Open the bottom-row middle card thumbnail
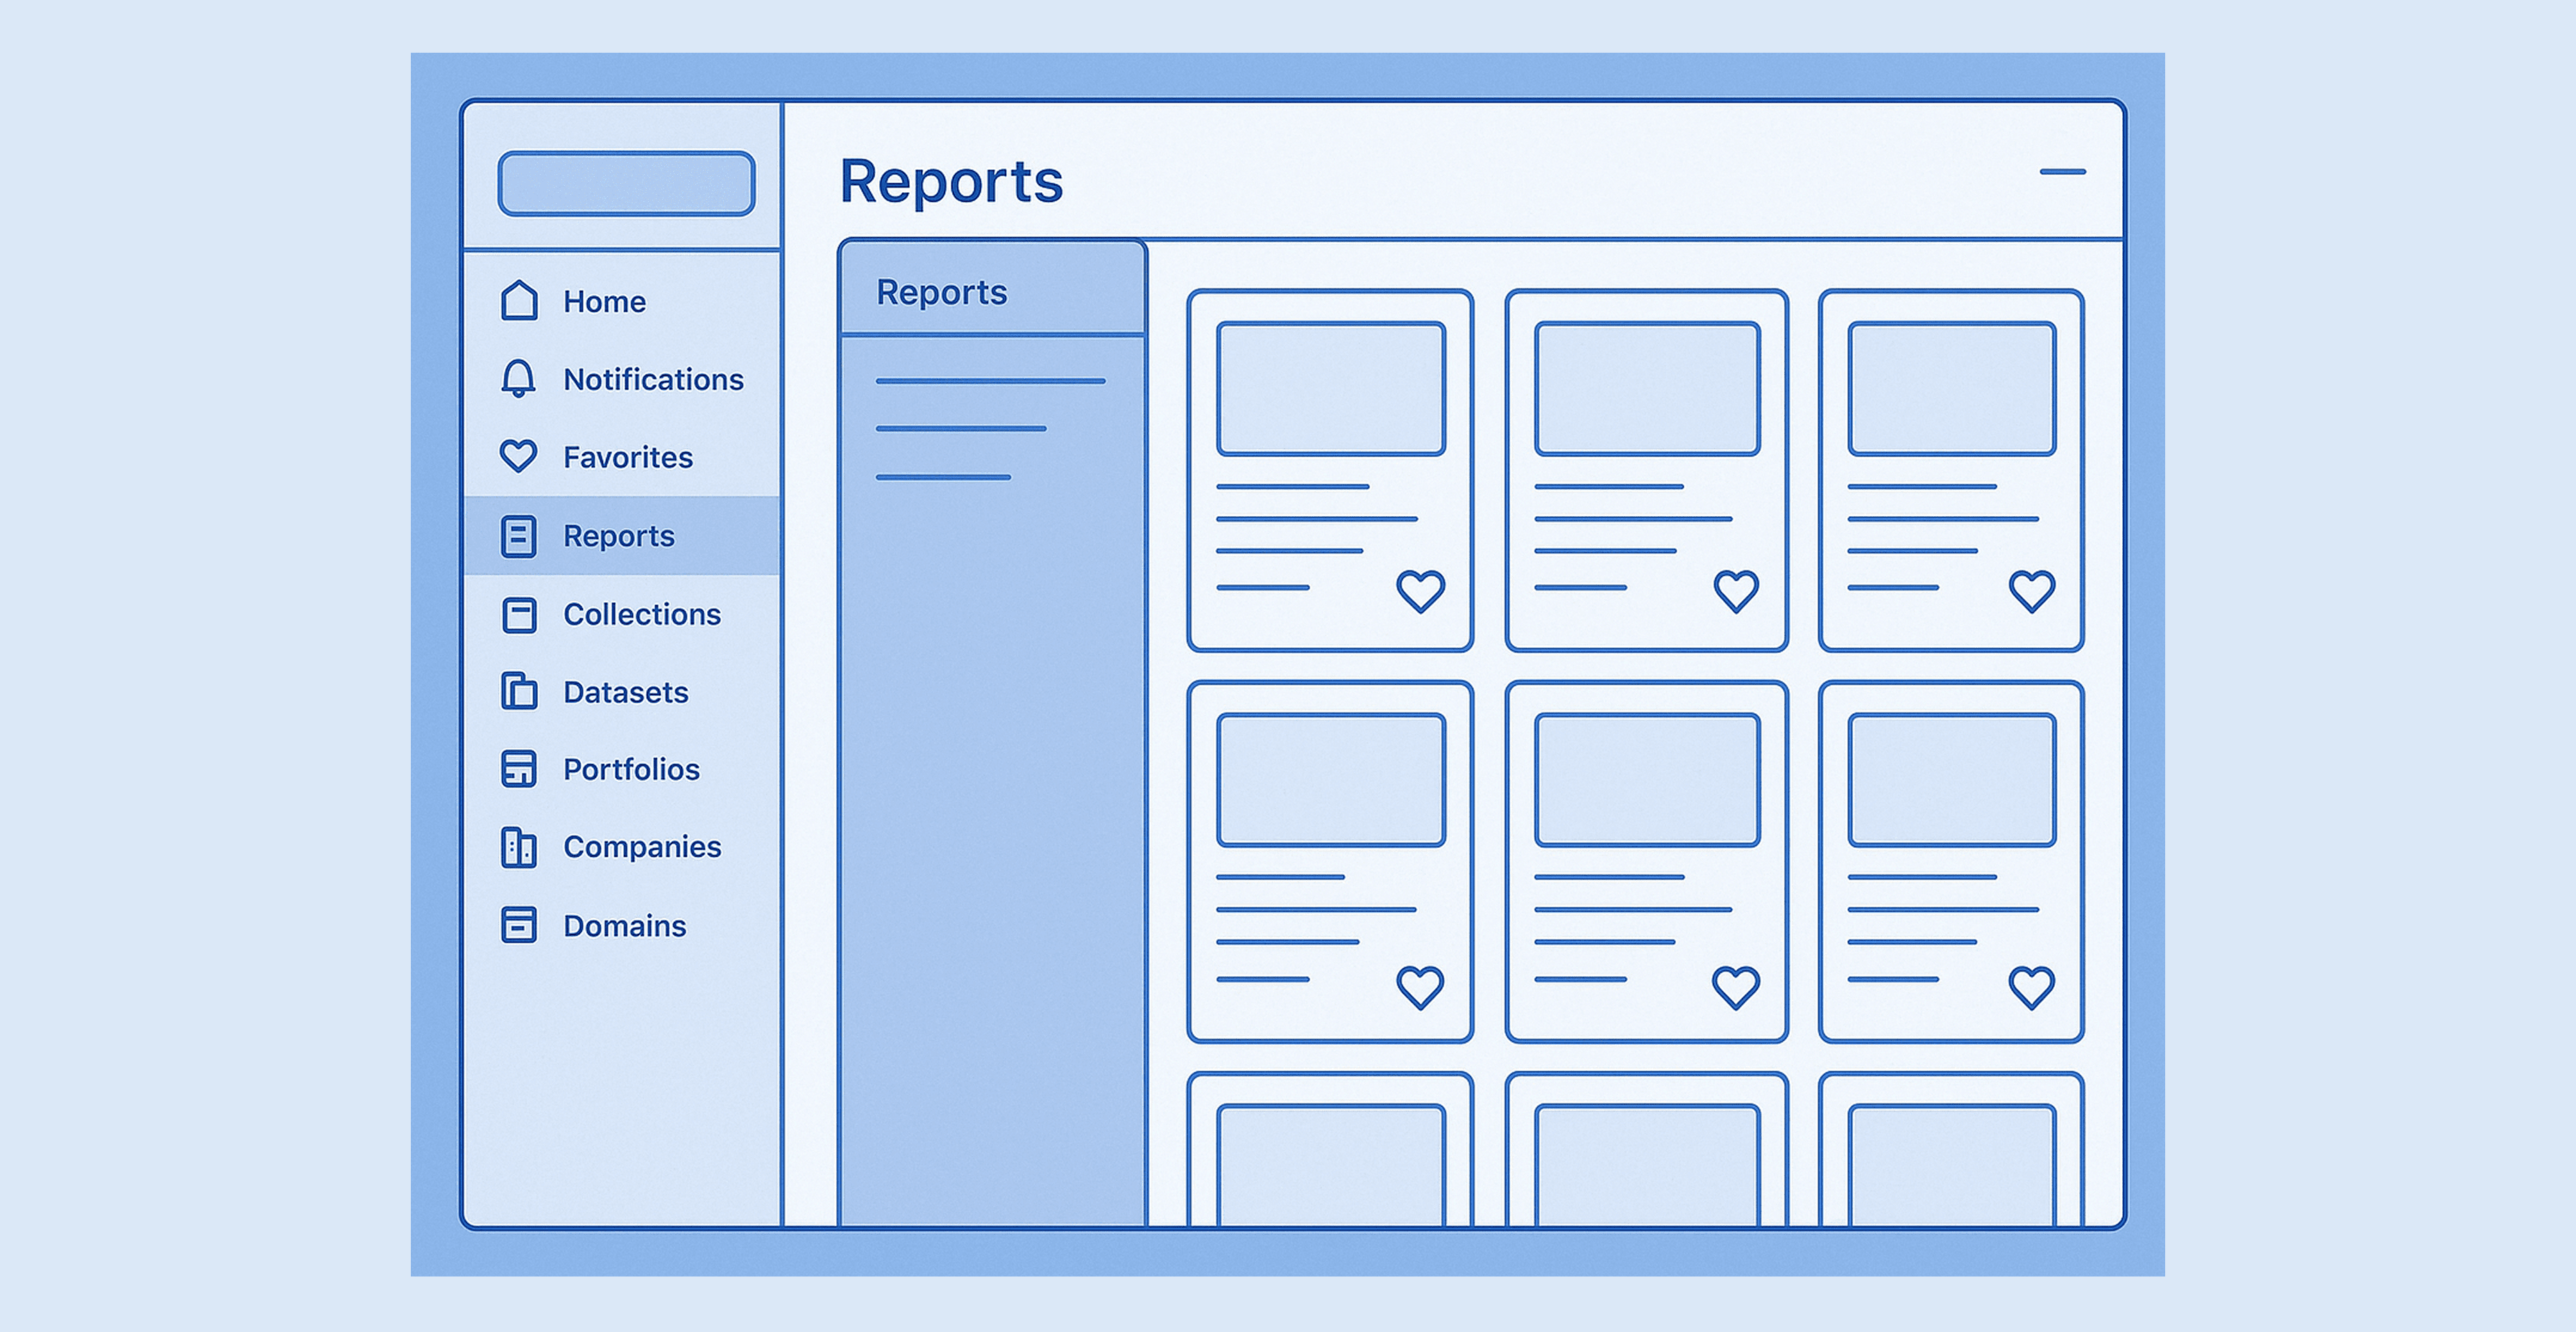The width and height of the screenshot is (2576, 1332). coord(1647,1165)
